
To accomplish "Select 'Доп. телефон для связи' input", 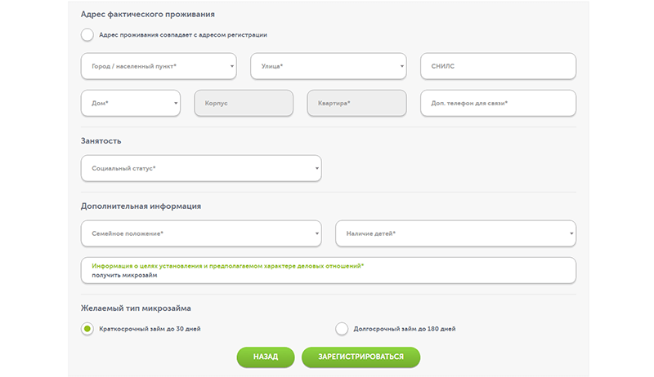I will [x=499, y=103].
